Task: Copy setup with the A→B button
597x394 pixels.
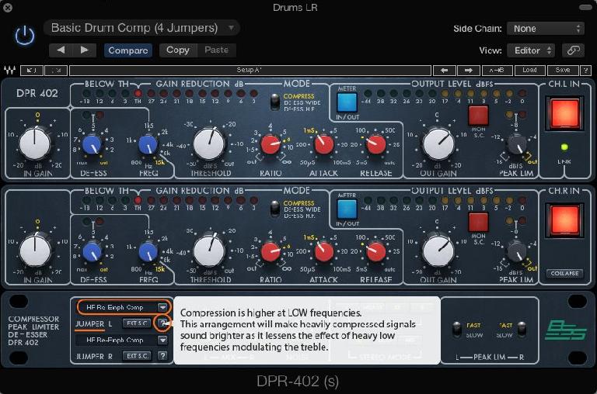Action: coord(497,71)
